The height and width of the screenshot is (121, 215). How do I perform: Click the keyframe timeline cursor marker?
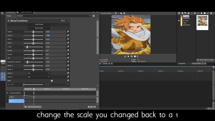(34, 89)
